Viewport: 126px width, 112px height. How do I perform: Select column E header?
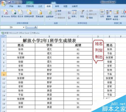[109, 36]
